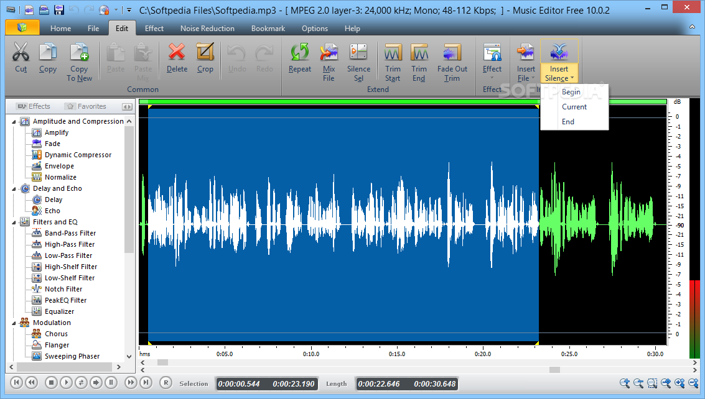Viewport: 705px width, 399px height.
Task: Open the Noise Reduction ribbon tab
Action: [207, 29]
